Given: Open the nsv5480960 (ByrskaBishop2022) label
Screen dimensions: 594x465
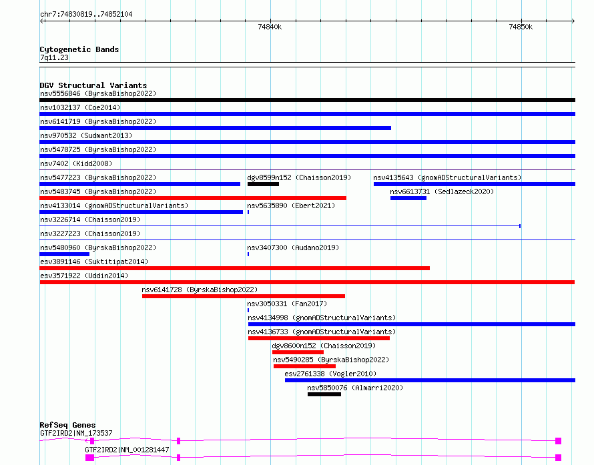Looking at the screenshot, I should [x=98, y=248].
